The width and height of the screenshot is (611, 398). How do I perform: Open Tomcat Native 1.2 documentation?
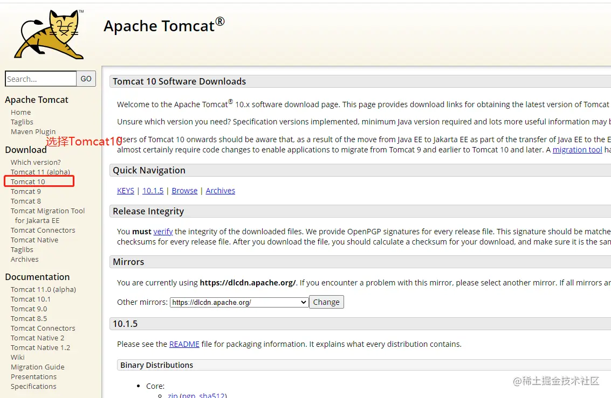pos(40,348)
